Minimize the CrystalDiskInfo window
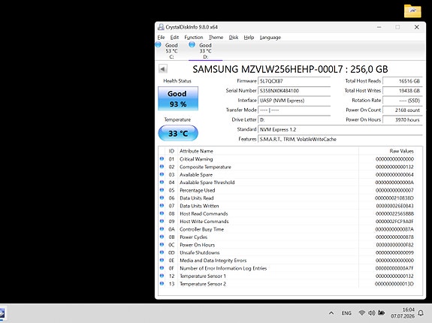The width and height of the screenshot is (432, 323). point(379,27)
